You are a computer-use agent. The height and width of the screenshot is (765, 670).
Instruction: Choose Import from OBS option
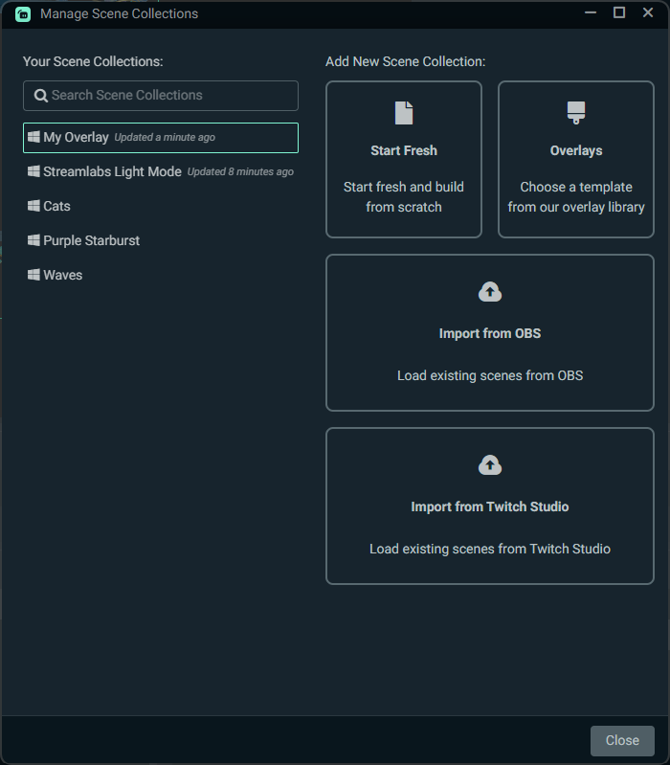(x=490, y=333)
